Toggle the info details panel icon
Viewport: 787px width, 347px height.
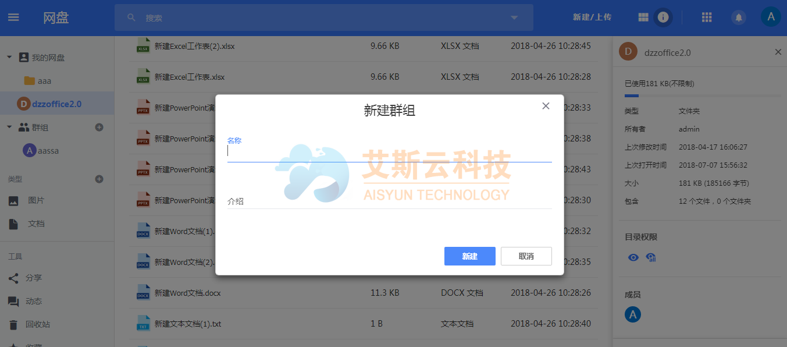663,17
